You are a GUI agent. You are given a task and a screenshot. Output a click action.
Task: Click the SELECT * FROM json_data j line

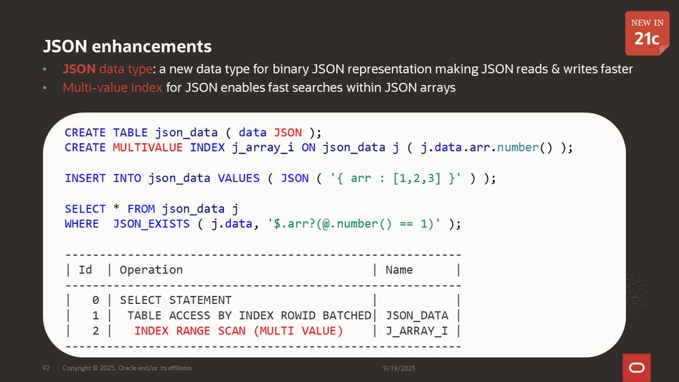(x=151, y=209)
